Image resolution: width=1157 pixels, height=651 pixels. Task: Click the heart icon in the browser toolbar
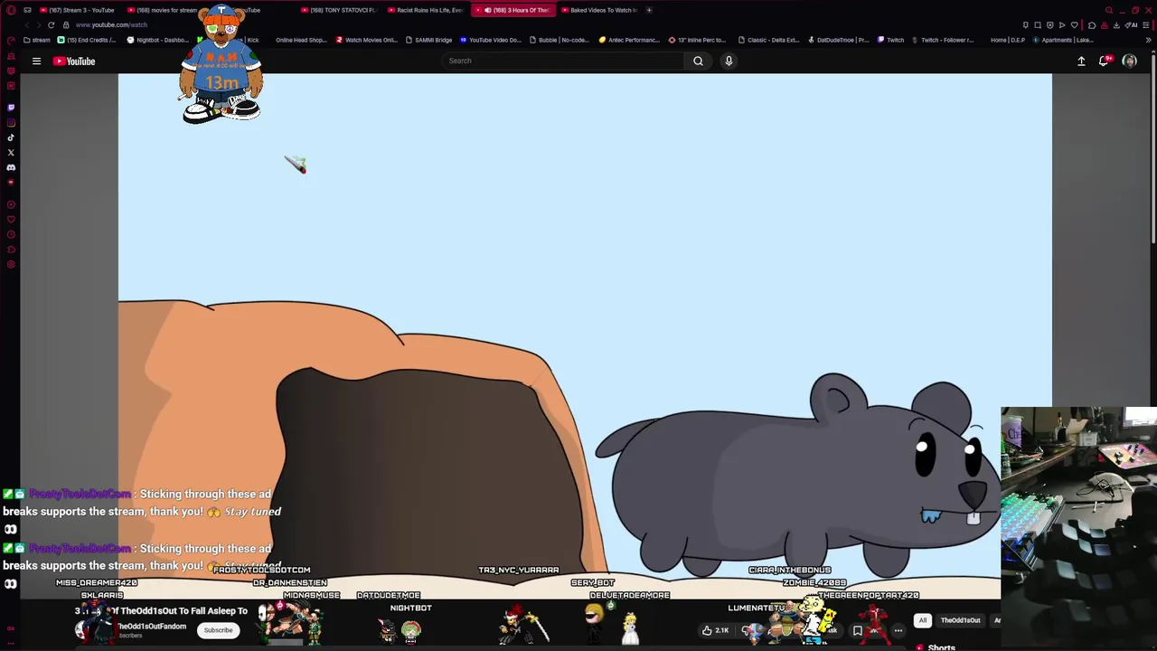[1074, 24]
